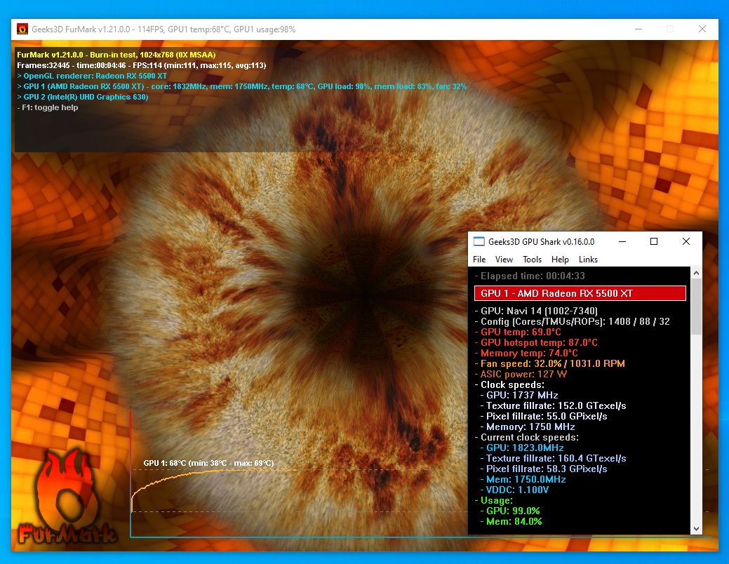Screen dimensions: 729x564
Task: Click 'Texture fillrate: 152.0 GTexel/s' line
Action: (x=554, y=406)
